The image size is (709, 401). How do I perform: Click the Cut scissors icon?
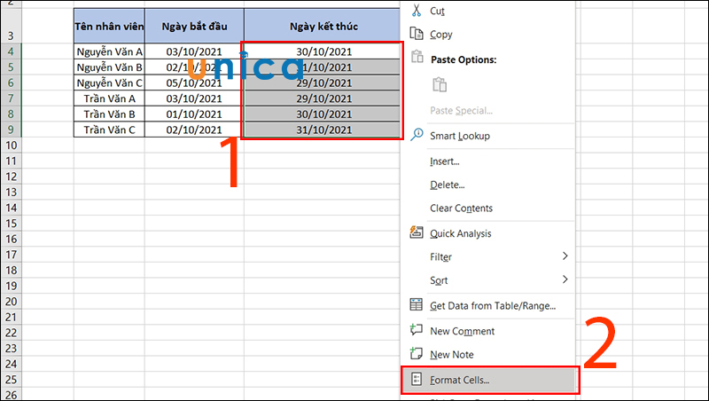coord(416,11)
